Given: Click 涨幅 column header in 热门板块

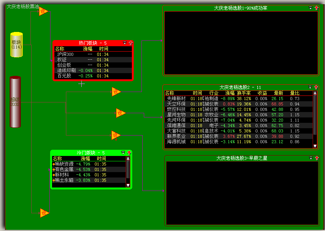Looking at the screenshot, I should pyautogui.click(x=88, y=49).
